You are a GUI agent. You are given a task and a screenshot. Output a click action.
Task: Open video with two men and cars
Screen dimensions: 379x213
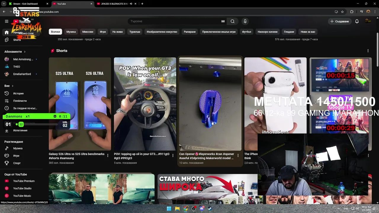click(102, 189)
